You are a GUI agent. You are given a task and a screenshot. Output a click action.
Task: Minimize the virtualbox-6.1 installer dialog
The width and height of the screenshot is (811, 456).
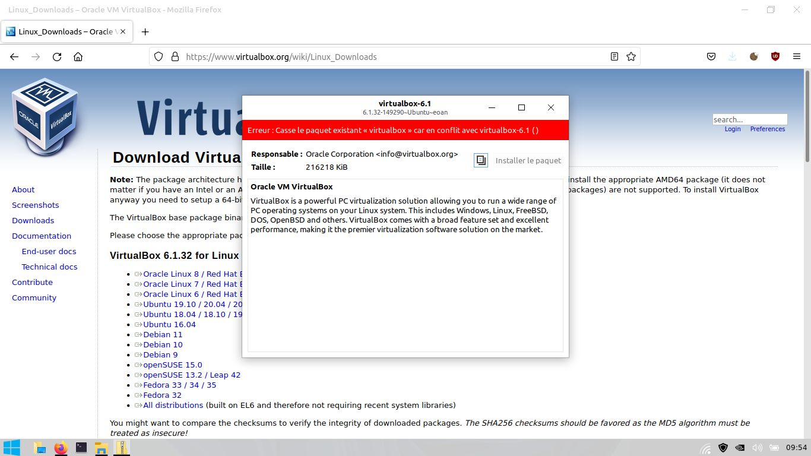tap(492, 107)
